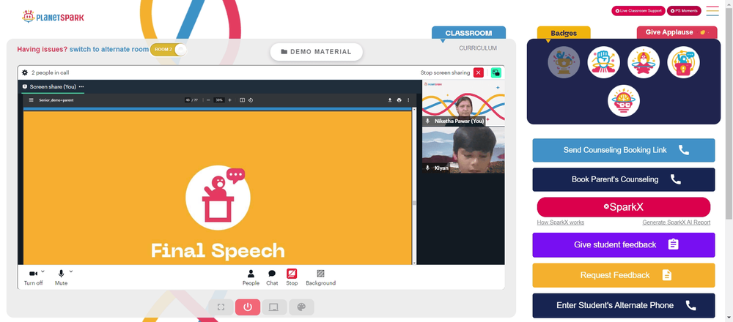This screenshot has width=733, height=322.
Task: Click the PDF viewer vertical scrollbar
Action: pos(413,203)
